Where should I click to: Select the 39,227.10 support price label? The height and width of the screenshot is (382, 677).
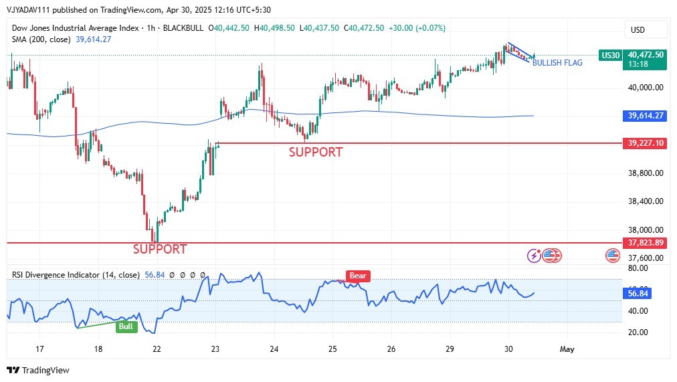tap(645, 143)
